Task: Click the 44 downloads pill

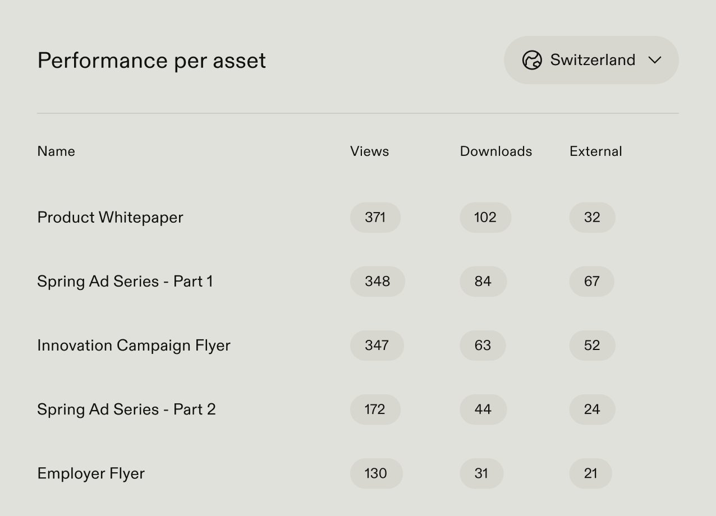Action: pyautogui.click(x=483, y=409)
